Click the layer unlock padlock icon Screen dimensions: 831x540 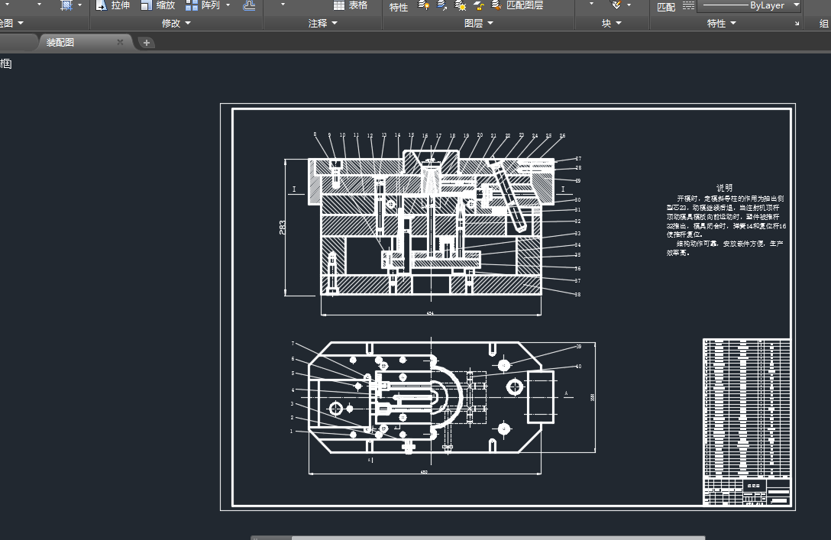tap(478, 5)
